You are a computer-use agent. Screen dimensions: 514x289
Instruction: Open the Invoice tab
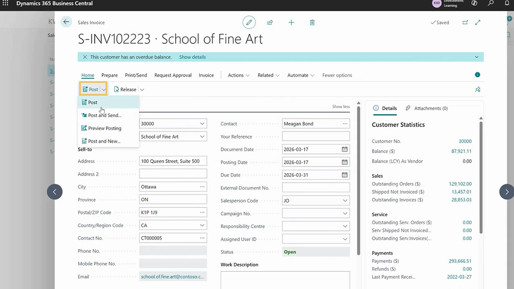click(206, 75)
